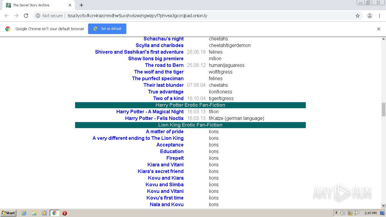Open the Acceptance story link
Image resolution: width=386 pixels, height=217 pixels.
[x=170, y=145]
